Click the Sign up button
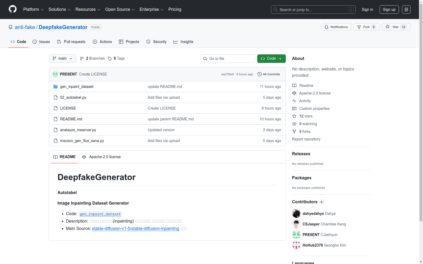Screen dimensions: 423x264 click(x=389, y=10)
